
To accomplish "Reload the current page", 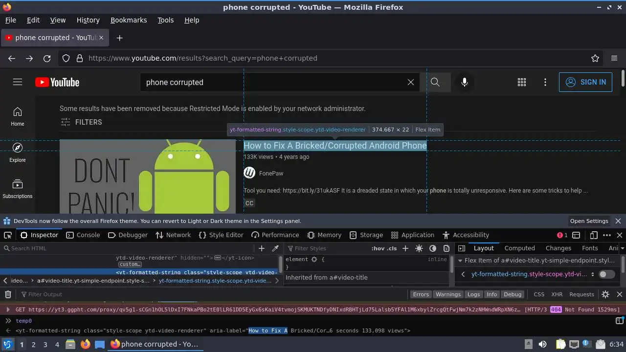I will [47, 58].
